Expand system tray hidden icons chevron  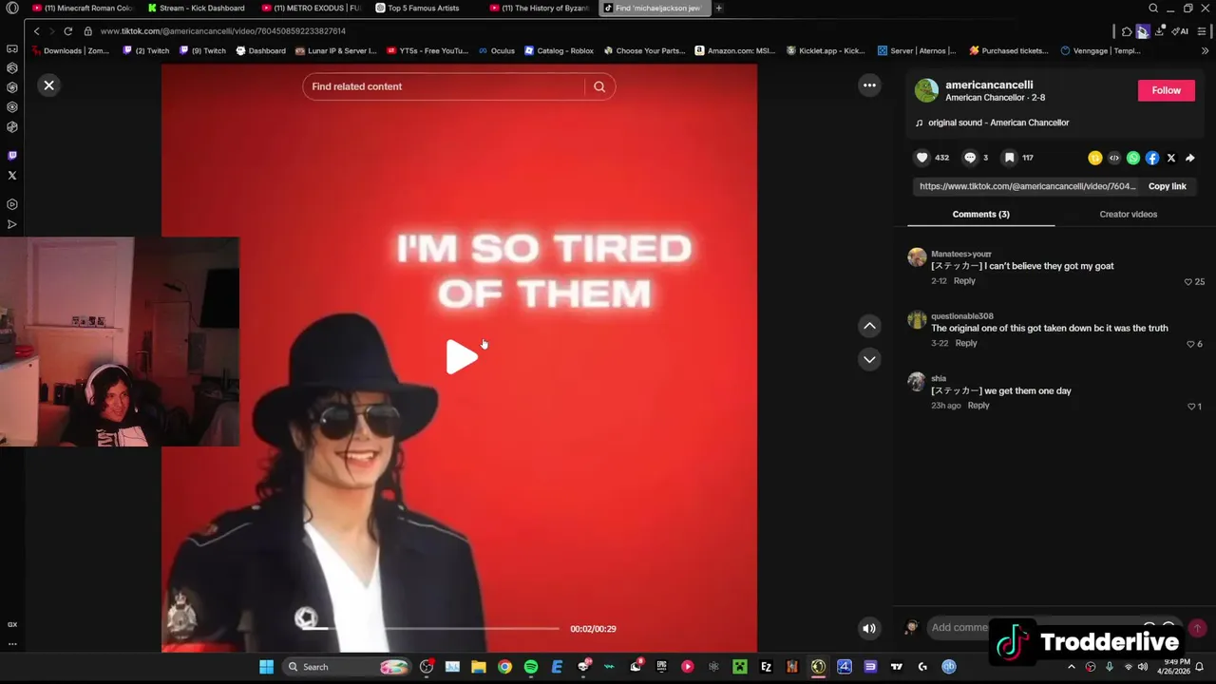1072,667
